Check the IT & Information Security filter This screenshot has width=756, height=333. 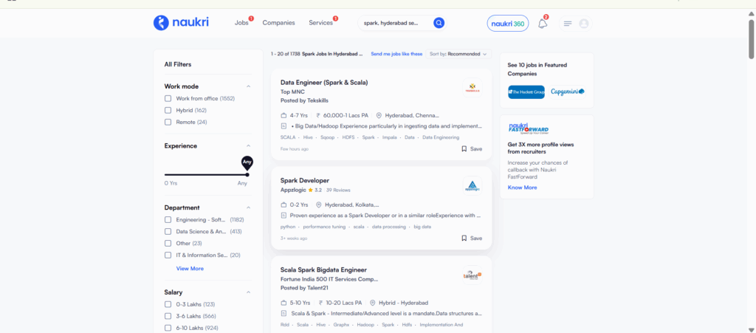tap(168, 255)
